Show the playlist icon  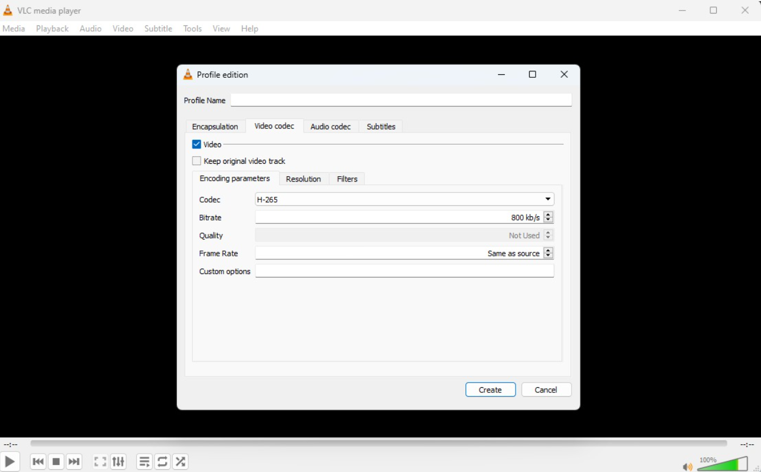[144, 461]
